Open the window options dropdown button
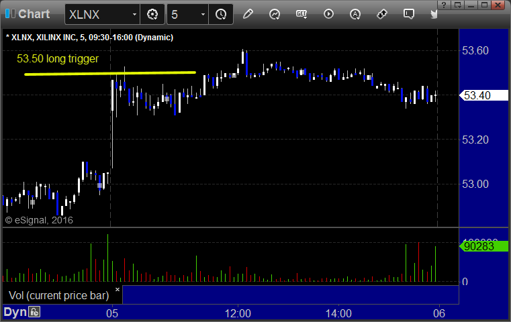Screen dimensions: 511x322 click(x=457, y=5)
